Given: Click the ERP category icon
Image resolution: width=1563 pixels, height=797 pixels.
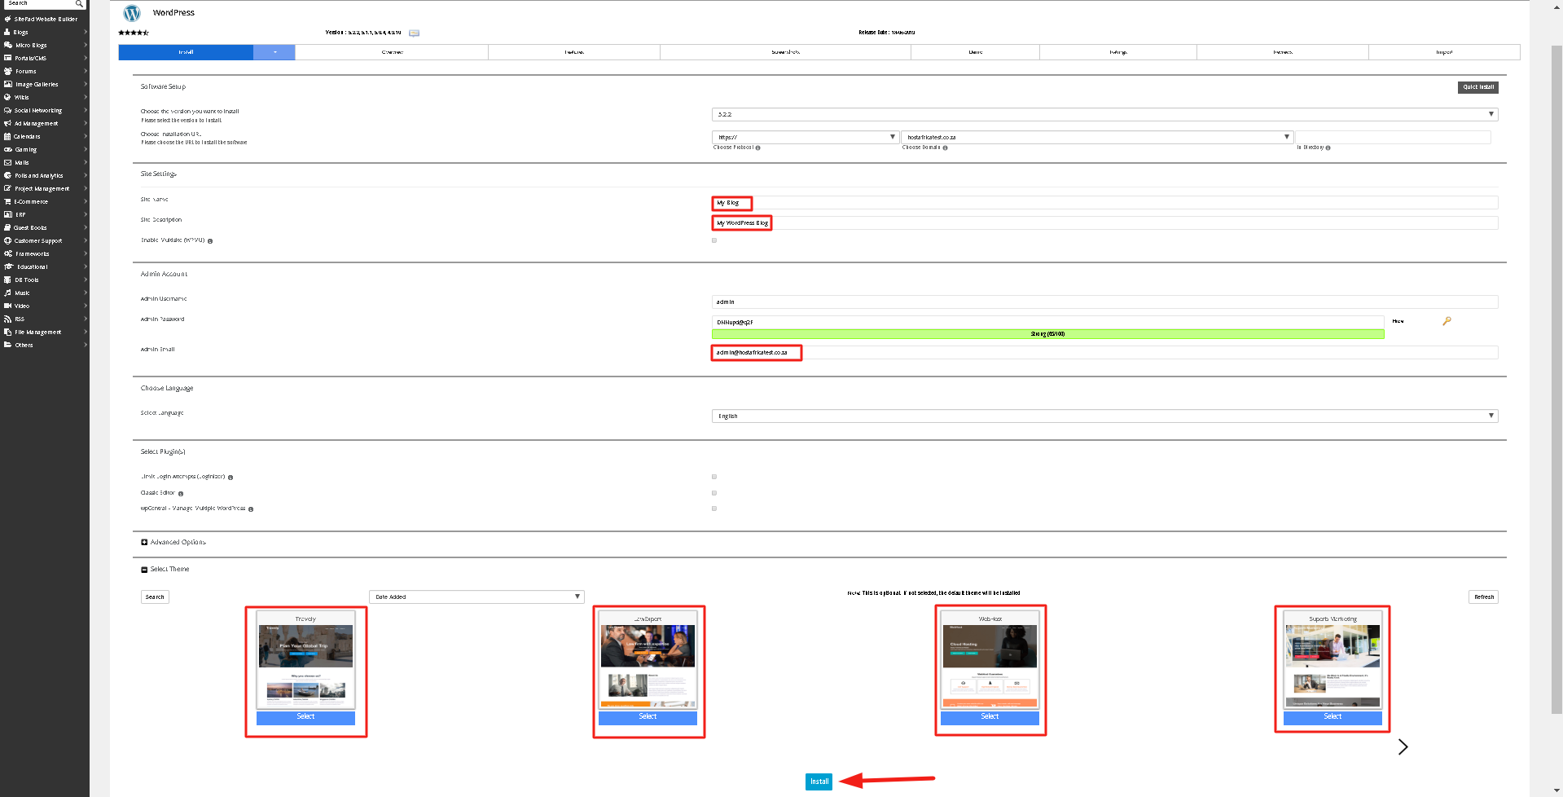Looking at the screenshot, I should (7, 214).
